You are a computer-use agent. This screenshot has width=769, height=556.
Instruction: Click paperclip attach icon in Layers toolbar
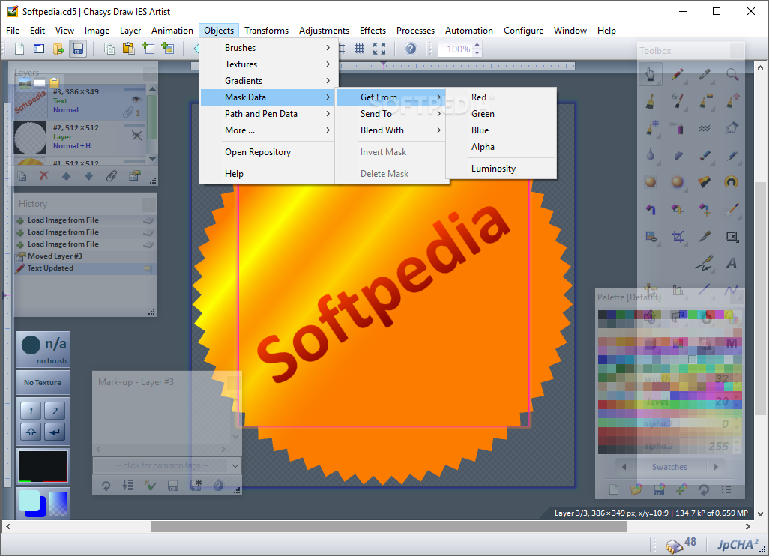112,175
